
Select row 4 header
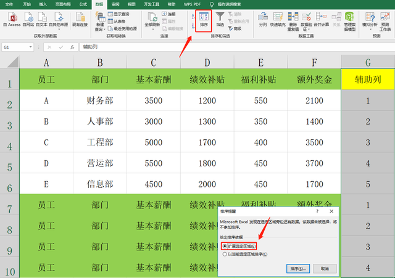coord(10,142)
